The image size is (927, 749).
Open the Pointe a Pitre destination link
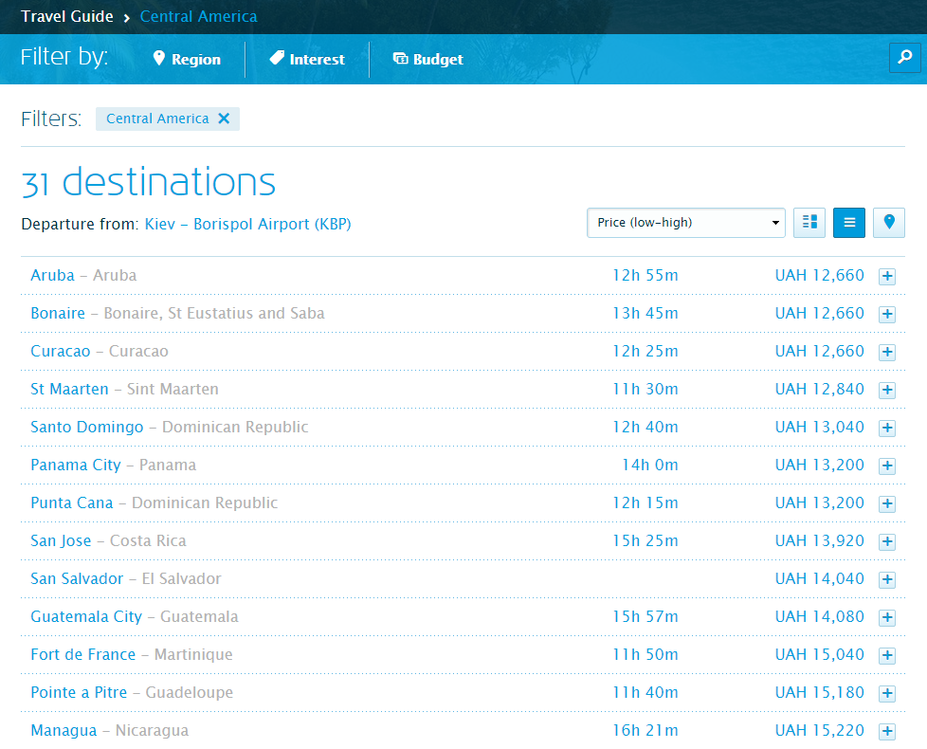79,692
